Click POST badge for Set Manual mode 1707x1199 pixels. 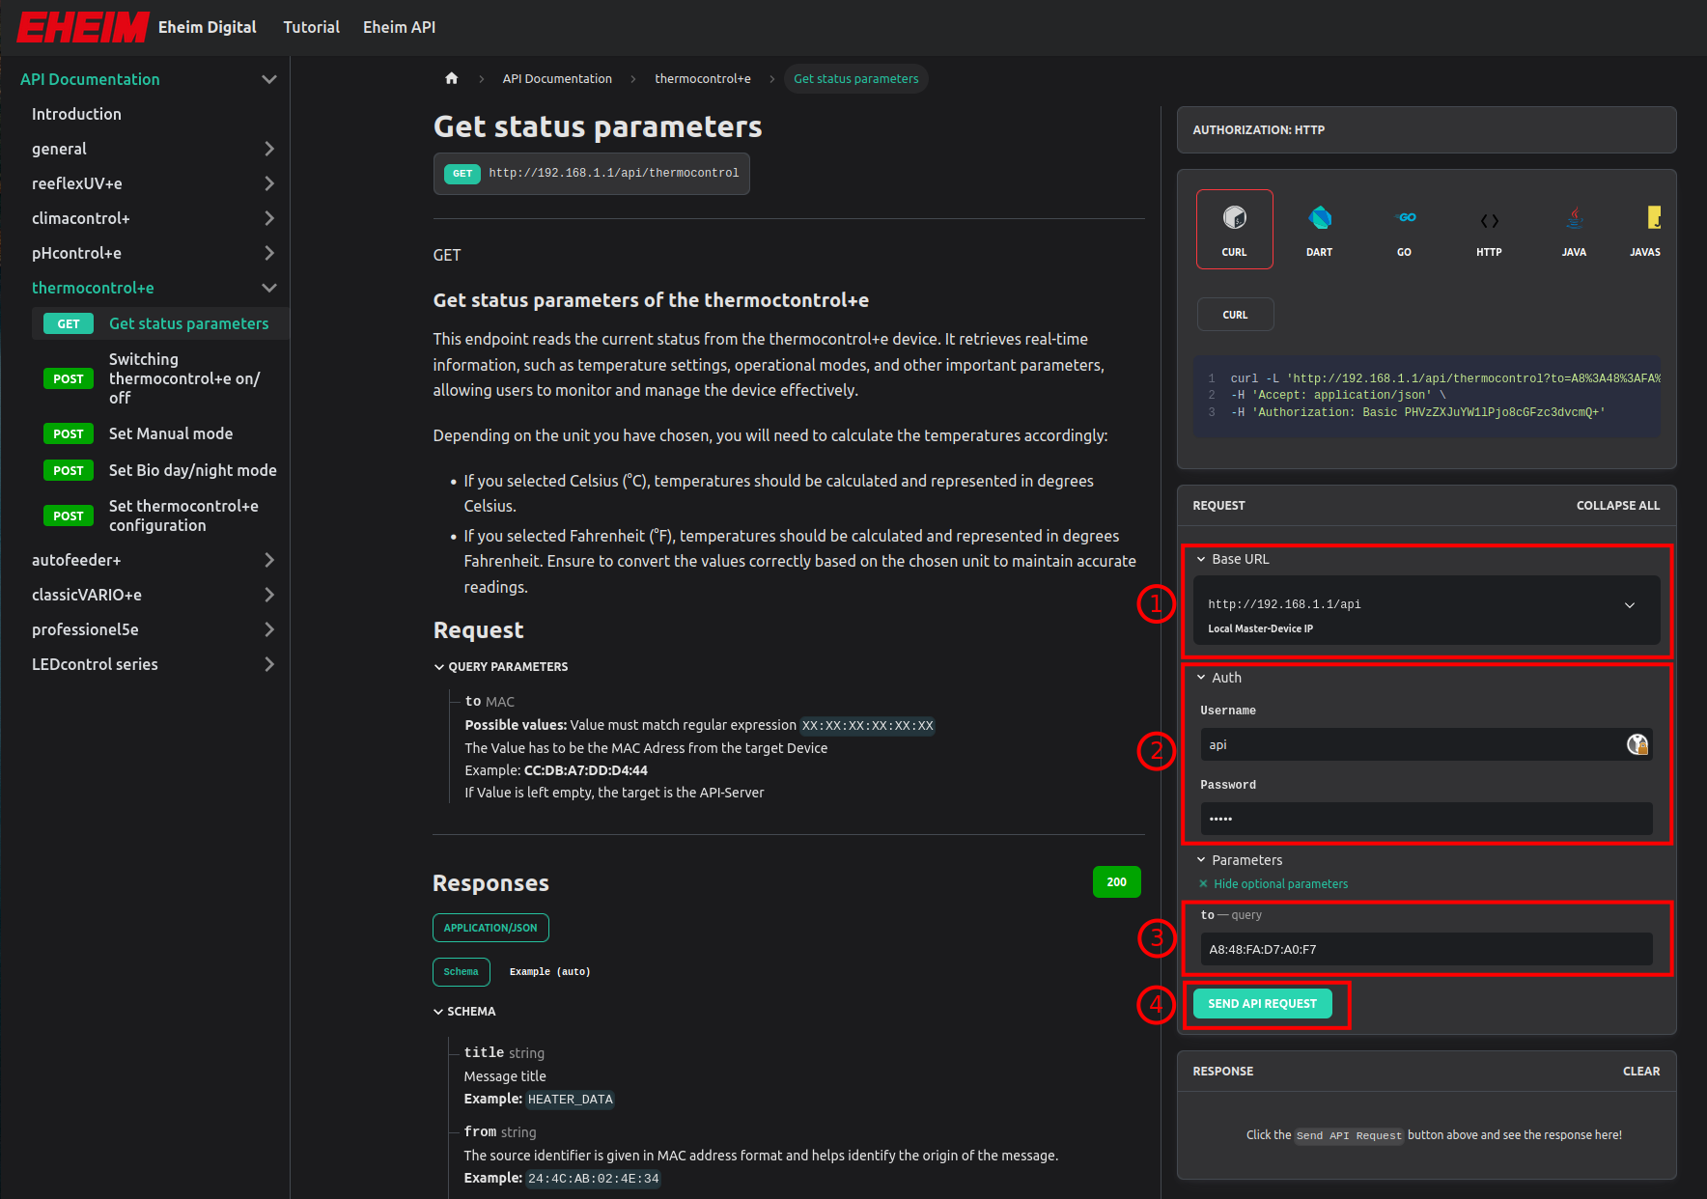click(x=69, y=433)
